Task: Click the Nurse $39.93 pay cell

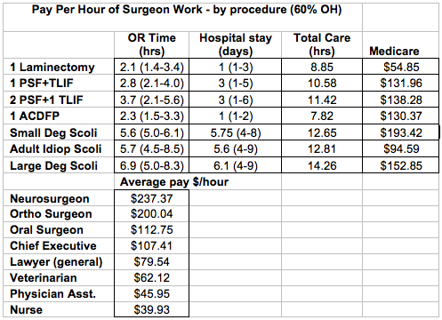Action: 151,309
